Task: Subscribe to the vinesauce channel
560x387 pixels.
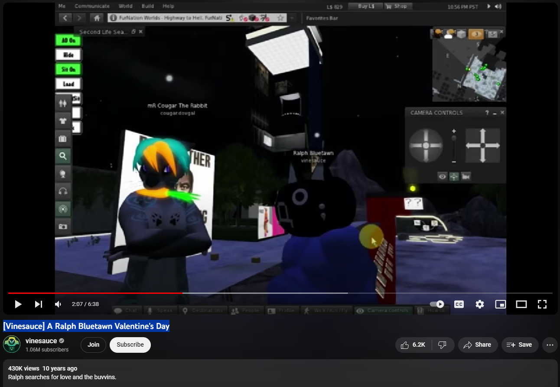Action: pyautogui.click(x=130, y=345)
